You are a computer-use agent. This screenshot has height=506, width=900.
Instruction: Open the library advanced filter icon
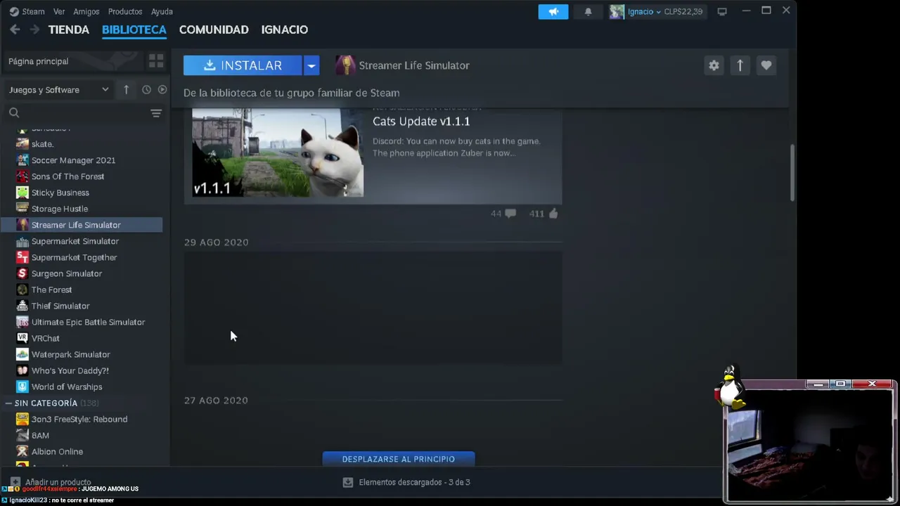pos(156,112)
